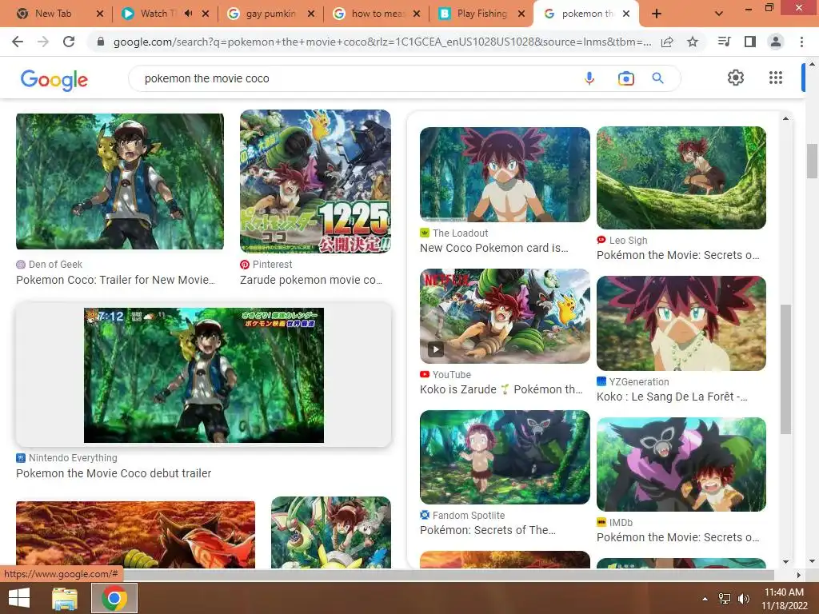
Task: Click the horizontal scrollbar right arrow
Action: pos(798,575)
